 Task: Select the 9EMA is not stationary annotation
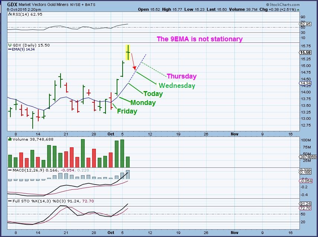tap(199, 39)
